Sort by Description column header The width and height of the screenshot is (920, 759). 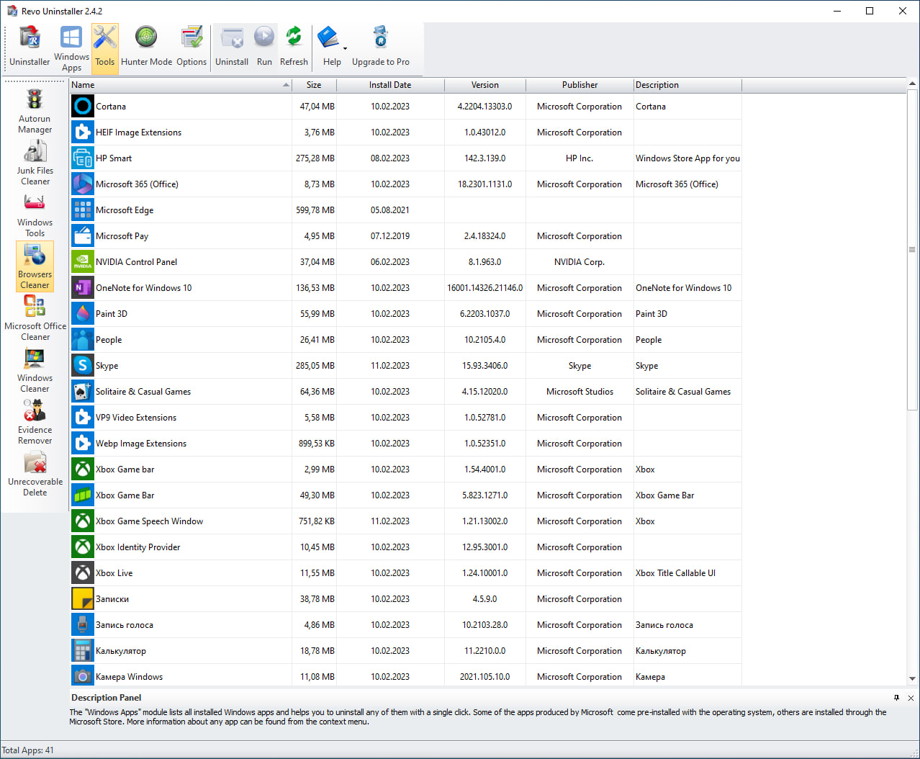click(x=687, y=85)
